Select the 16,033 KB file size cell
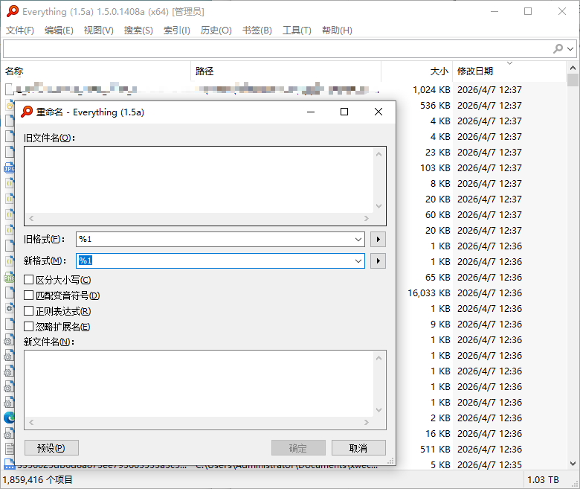This screenshot has width=580, height=489. pyautogui.click(x=429, y=293)
